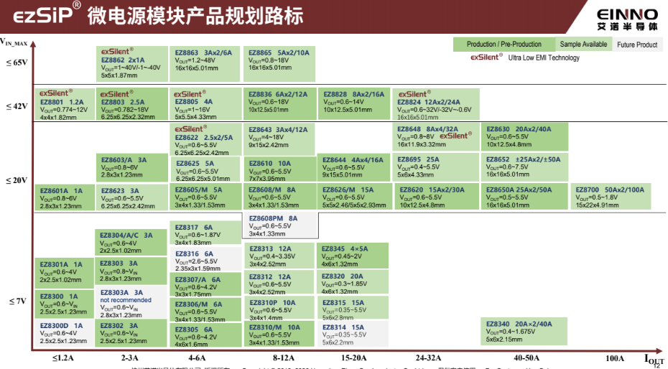Click the EZ8803 2.5A product cell

point(132,104)
